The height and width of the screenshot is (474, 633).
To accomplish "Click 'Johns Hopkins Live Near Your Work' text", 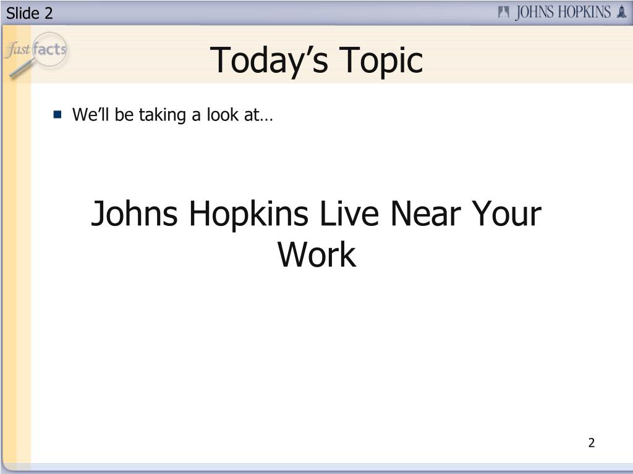I will point(316,234).
